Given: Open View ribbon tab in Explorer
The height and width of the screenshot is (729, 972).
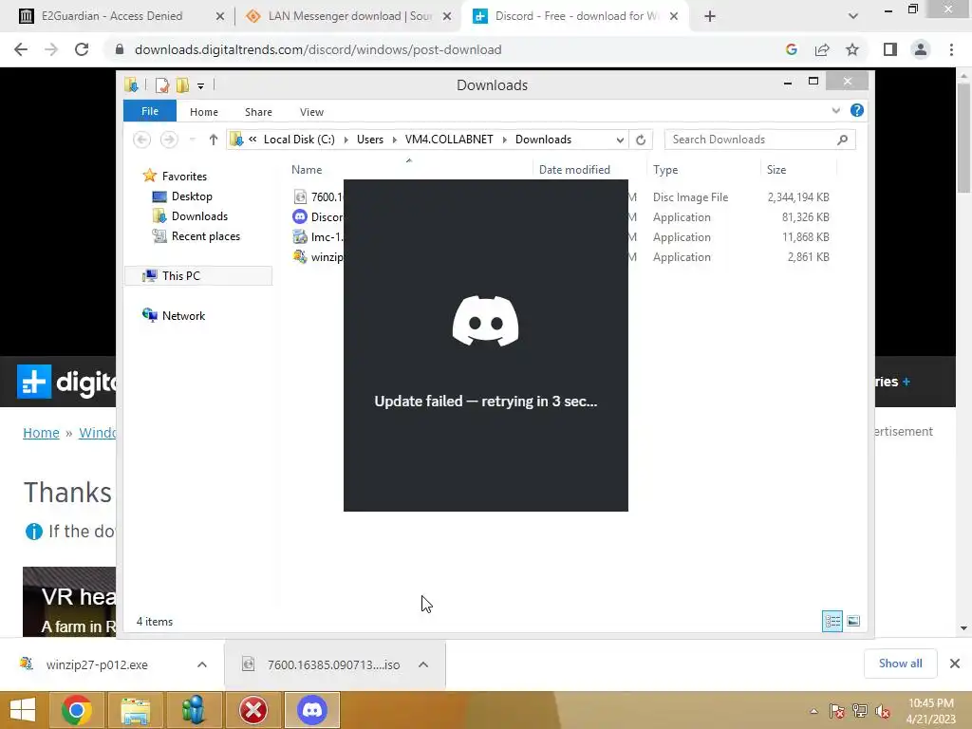Looking at the screenshot, I should click(311, 112).
